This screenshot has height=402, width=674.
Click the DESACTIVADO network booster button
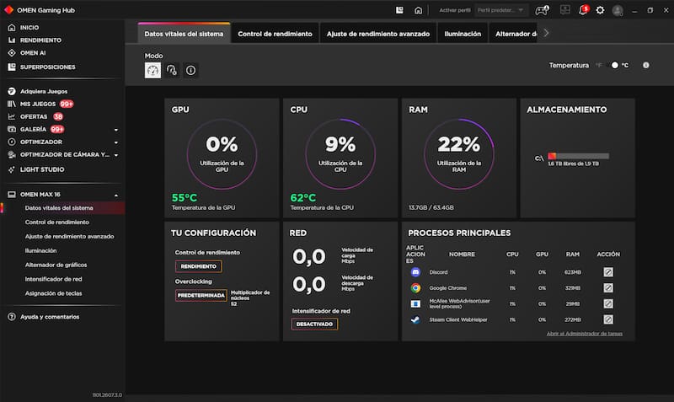pyautogui.click(x=314, y=324)
